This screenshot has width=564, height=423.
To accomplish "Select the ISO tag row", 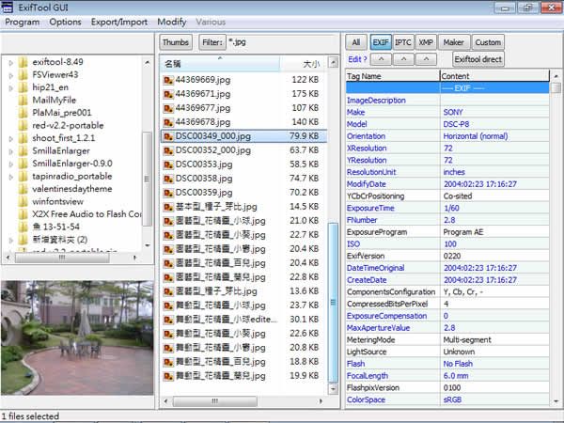I will coord(447,243).
